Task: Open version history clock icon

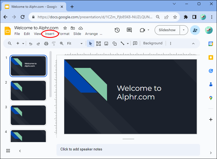Action: pos(117,30)
